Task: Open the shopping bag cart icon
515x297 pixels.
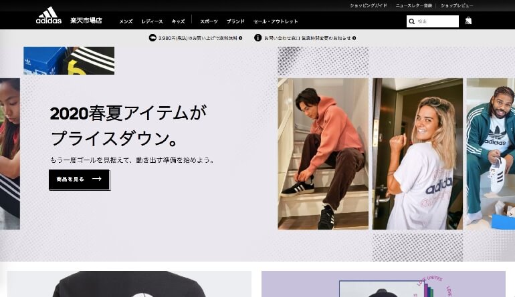Action: pyautogui.click(x=468, y=21)
